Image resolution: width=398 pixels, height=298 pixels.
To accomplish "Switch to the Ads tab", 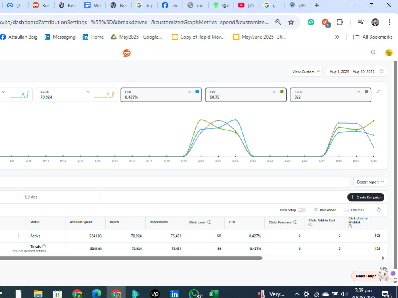I will pos(31,197).
